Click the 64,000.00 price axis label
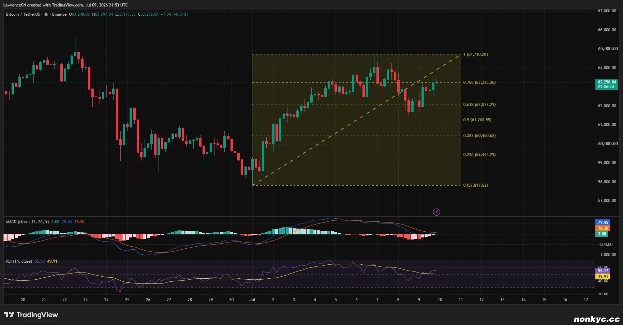This screenshot has height=325, width=623. pos(607,68)
